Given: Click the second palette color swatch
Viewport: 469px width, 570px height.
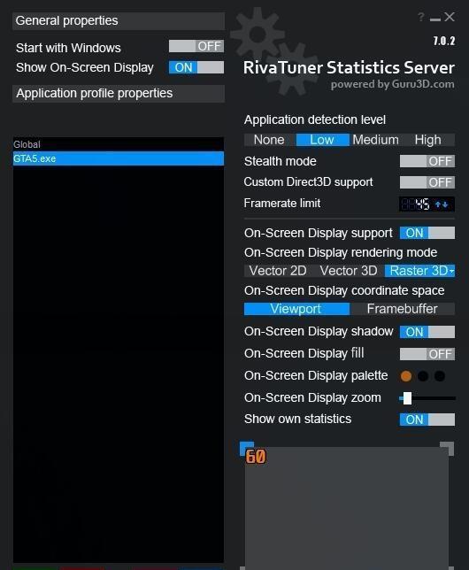Looking at the screenshot, I should point(423,376).
